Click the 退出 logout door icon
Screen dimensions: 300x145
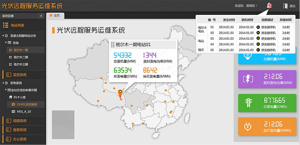tap(286, 6)
